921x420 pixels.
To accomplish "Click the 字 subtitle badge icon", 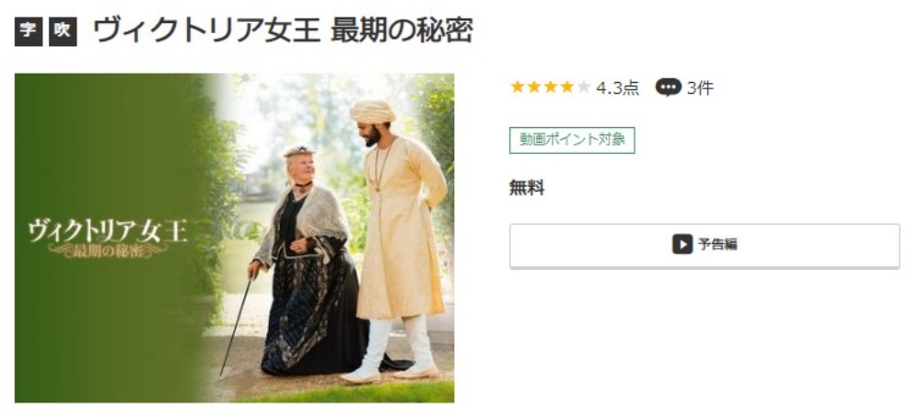I will click(x=29, y=32).
